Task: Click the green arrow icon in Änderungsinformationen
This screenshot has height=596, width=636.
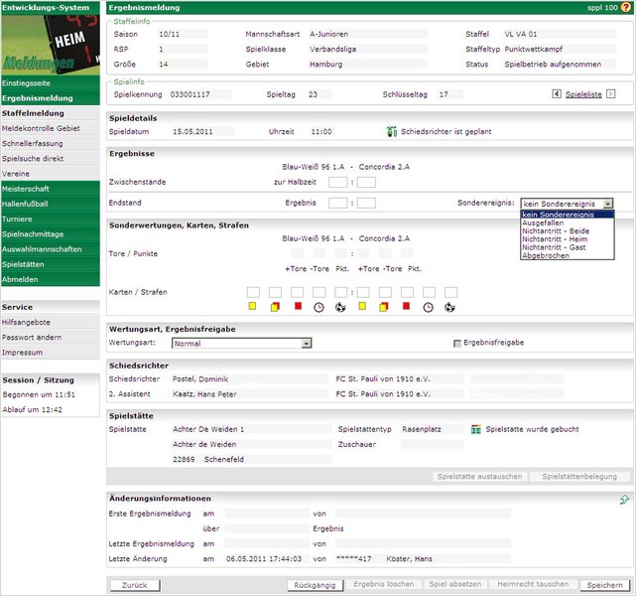Action: 624,500
